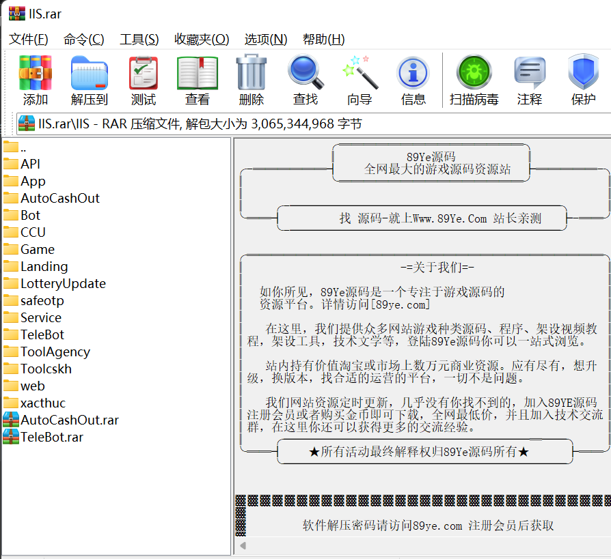Open the Comment (注释) toolbar icon
Image resolution: width=611 pixels, height=559 pixels.
tap(529, 74)
